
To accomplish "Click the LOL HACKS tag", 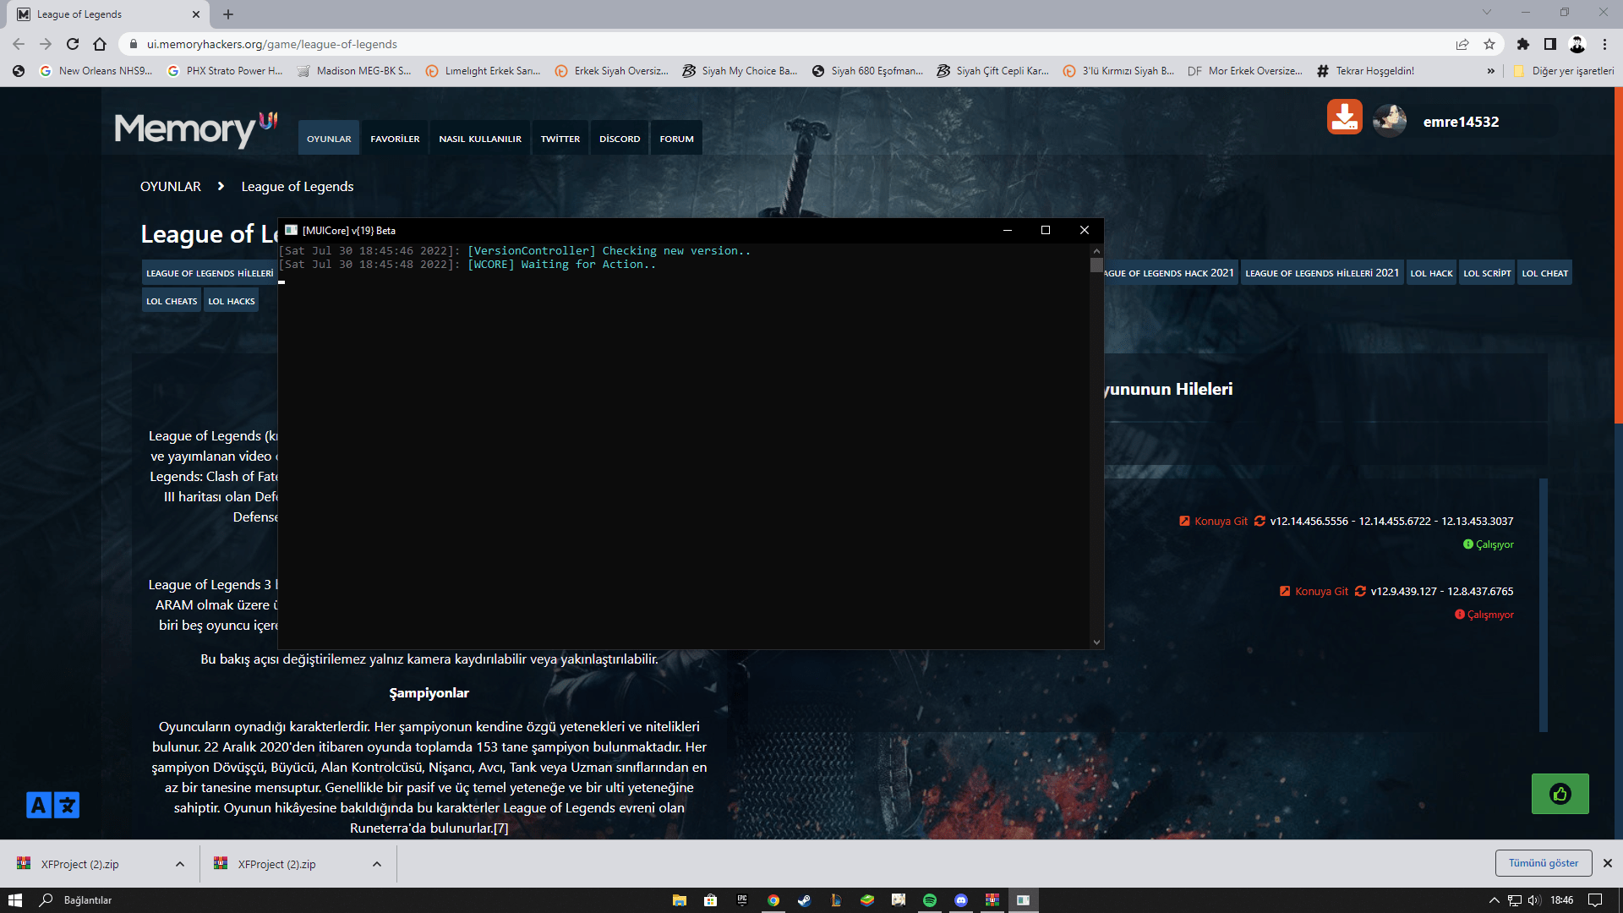I will click(232, 301).
